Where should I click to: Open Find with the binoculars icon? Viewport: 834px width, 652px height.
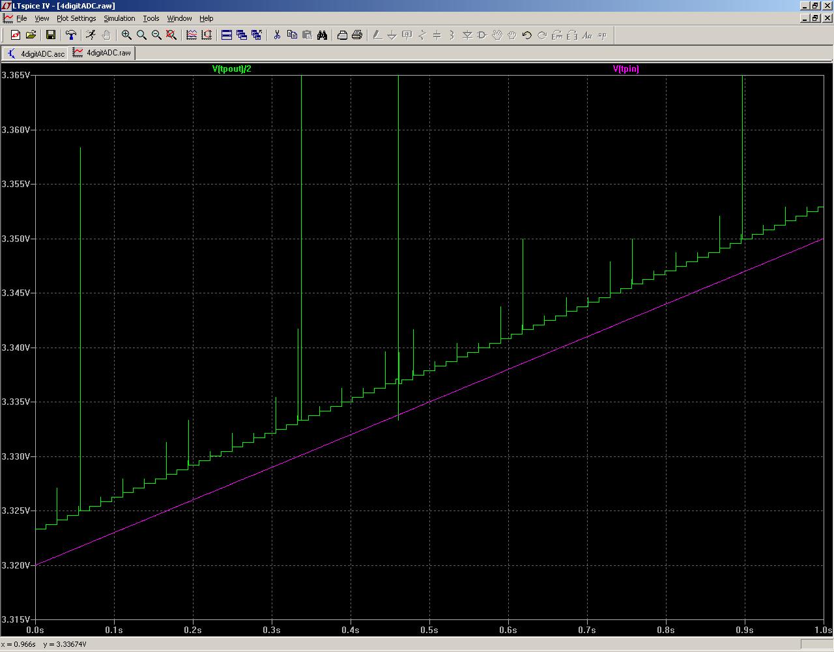click(x=322, y=35)
